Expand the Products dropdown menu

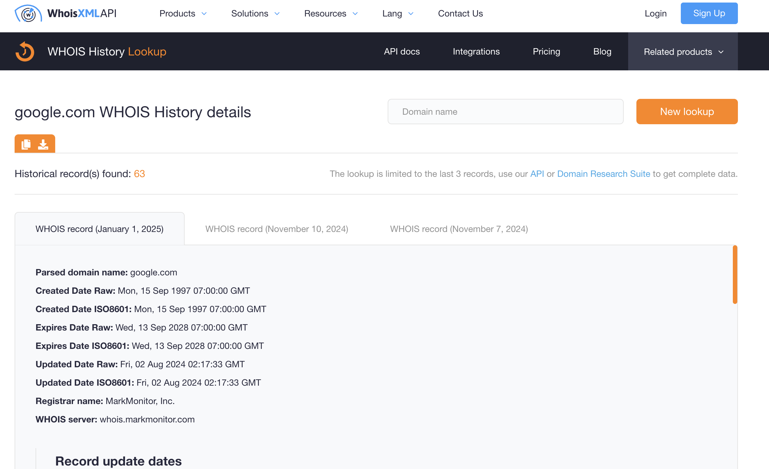point(183,14)
